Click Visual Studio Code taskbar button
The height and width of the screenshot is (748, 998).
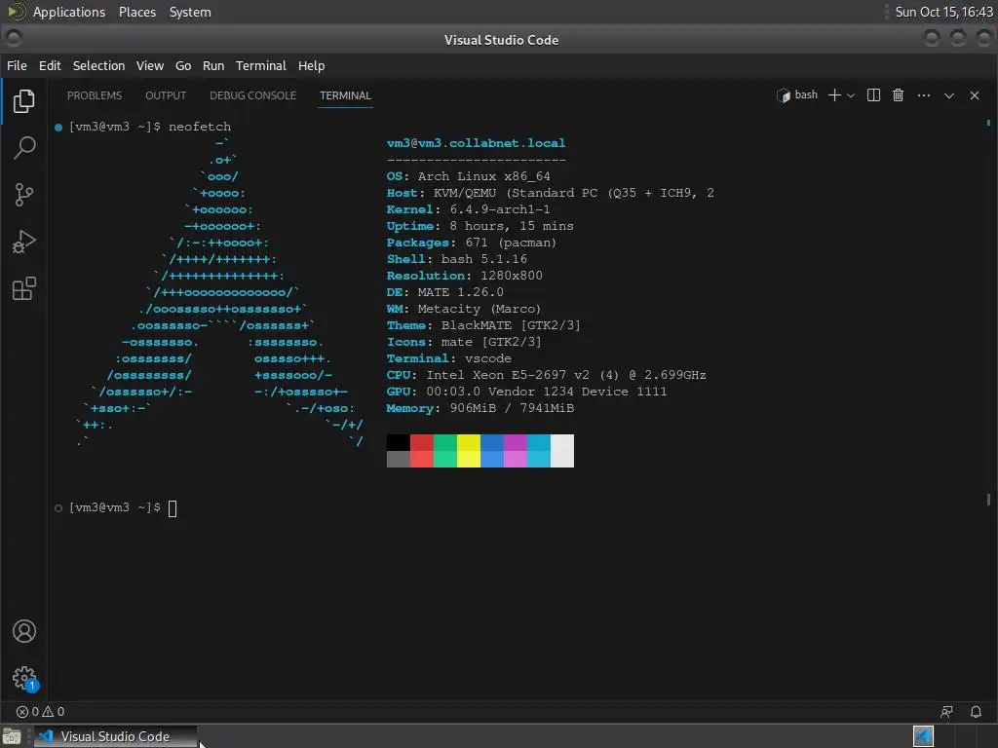[x=115, y=736]
